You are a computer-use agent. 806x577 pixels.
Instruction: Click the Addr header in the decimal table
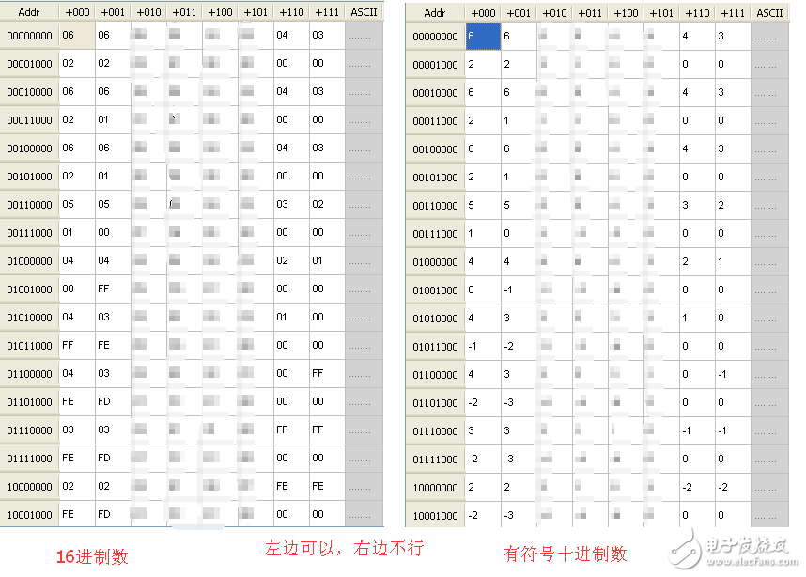click(435, 13)
